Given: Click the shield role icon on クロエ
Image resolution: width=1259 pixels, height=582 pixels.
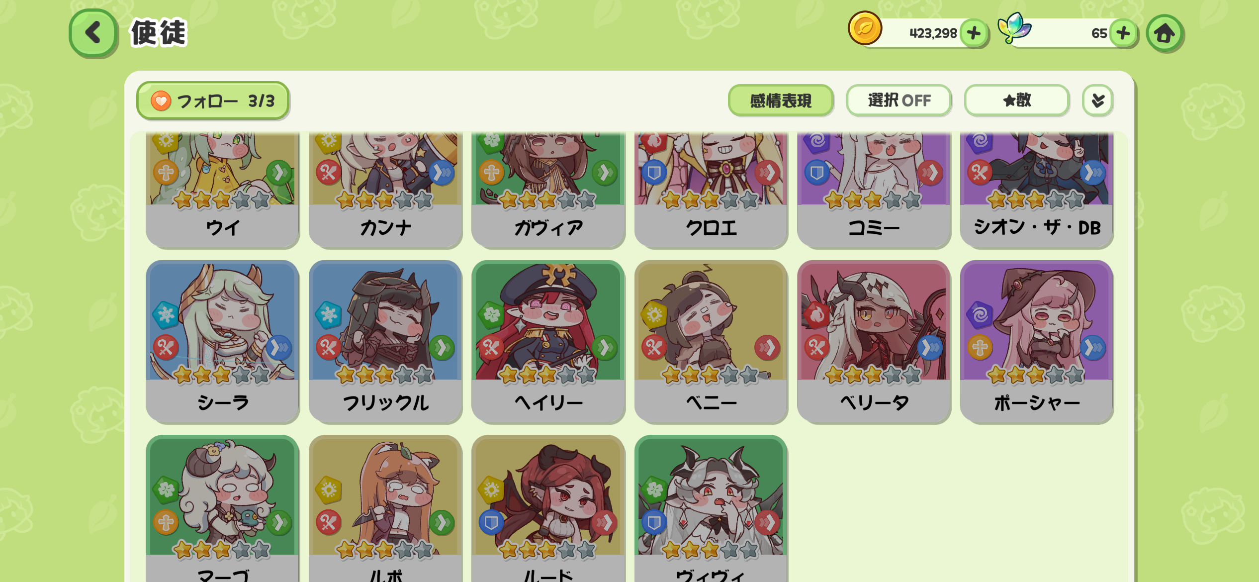Looking at the screenshot, I should (654, 173).
